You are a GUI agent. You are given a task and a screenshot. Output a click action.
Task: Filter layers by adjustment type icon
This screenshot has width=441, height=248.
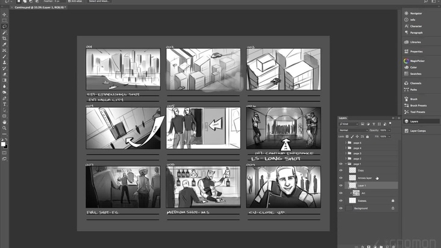pos(368,124)
